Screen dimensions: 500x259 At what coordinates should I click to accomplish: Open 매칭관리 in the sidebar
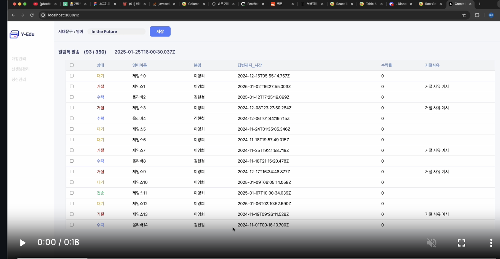tap(19, 59)
